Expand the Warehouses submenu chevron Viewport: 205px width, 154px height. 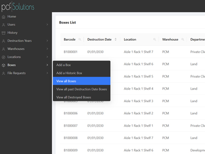(x=47, y=49)
